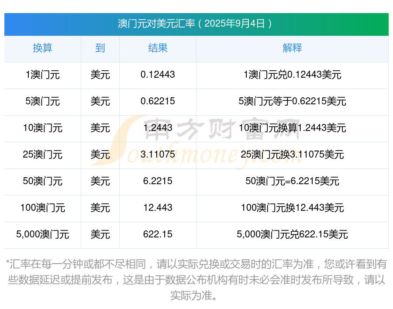
Task: Click result value 1.2443
Action: click(x=158, y=127)
